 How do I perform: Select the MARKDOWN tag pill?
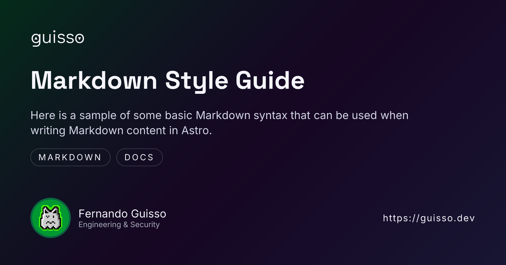[x=70, y=157]
